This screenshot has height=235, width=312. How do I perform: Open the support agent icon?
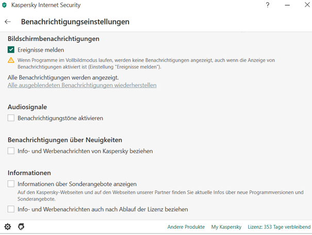point(21,227)
